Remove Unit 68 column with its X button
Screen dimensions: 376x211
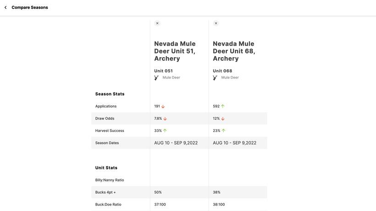pyautogui.click(x=216, y=23)
